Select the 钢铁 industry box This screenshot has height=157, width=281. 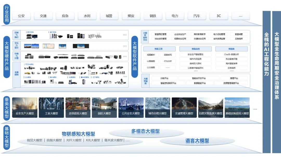153,16
